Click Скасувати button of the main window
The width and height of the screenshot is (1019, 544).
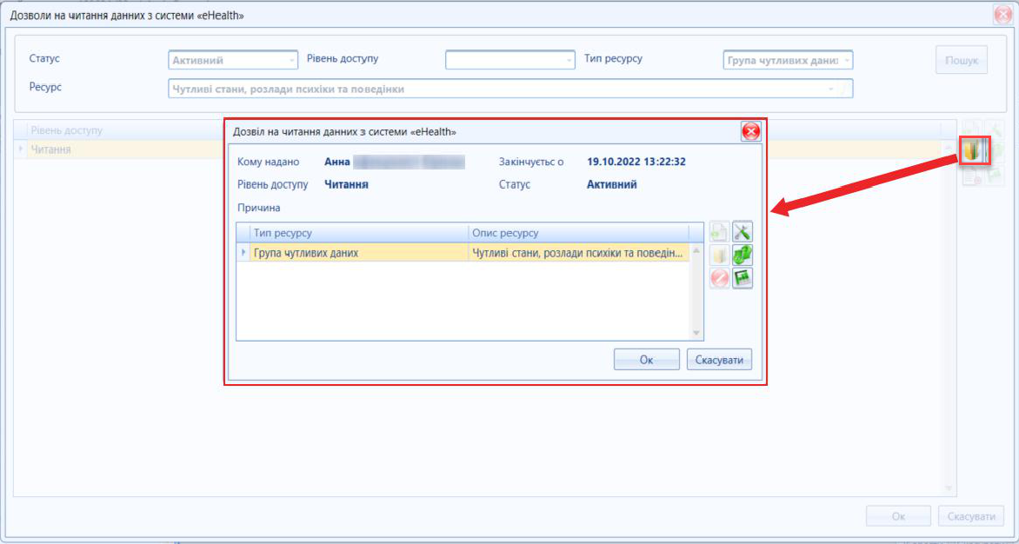tap(971, 517)
